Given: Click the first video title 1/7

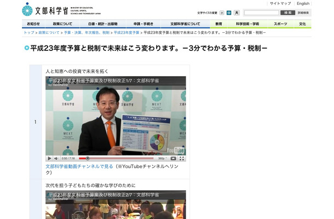Looking at the screenshot, I should point(103,80).
